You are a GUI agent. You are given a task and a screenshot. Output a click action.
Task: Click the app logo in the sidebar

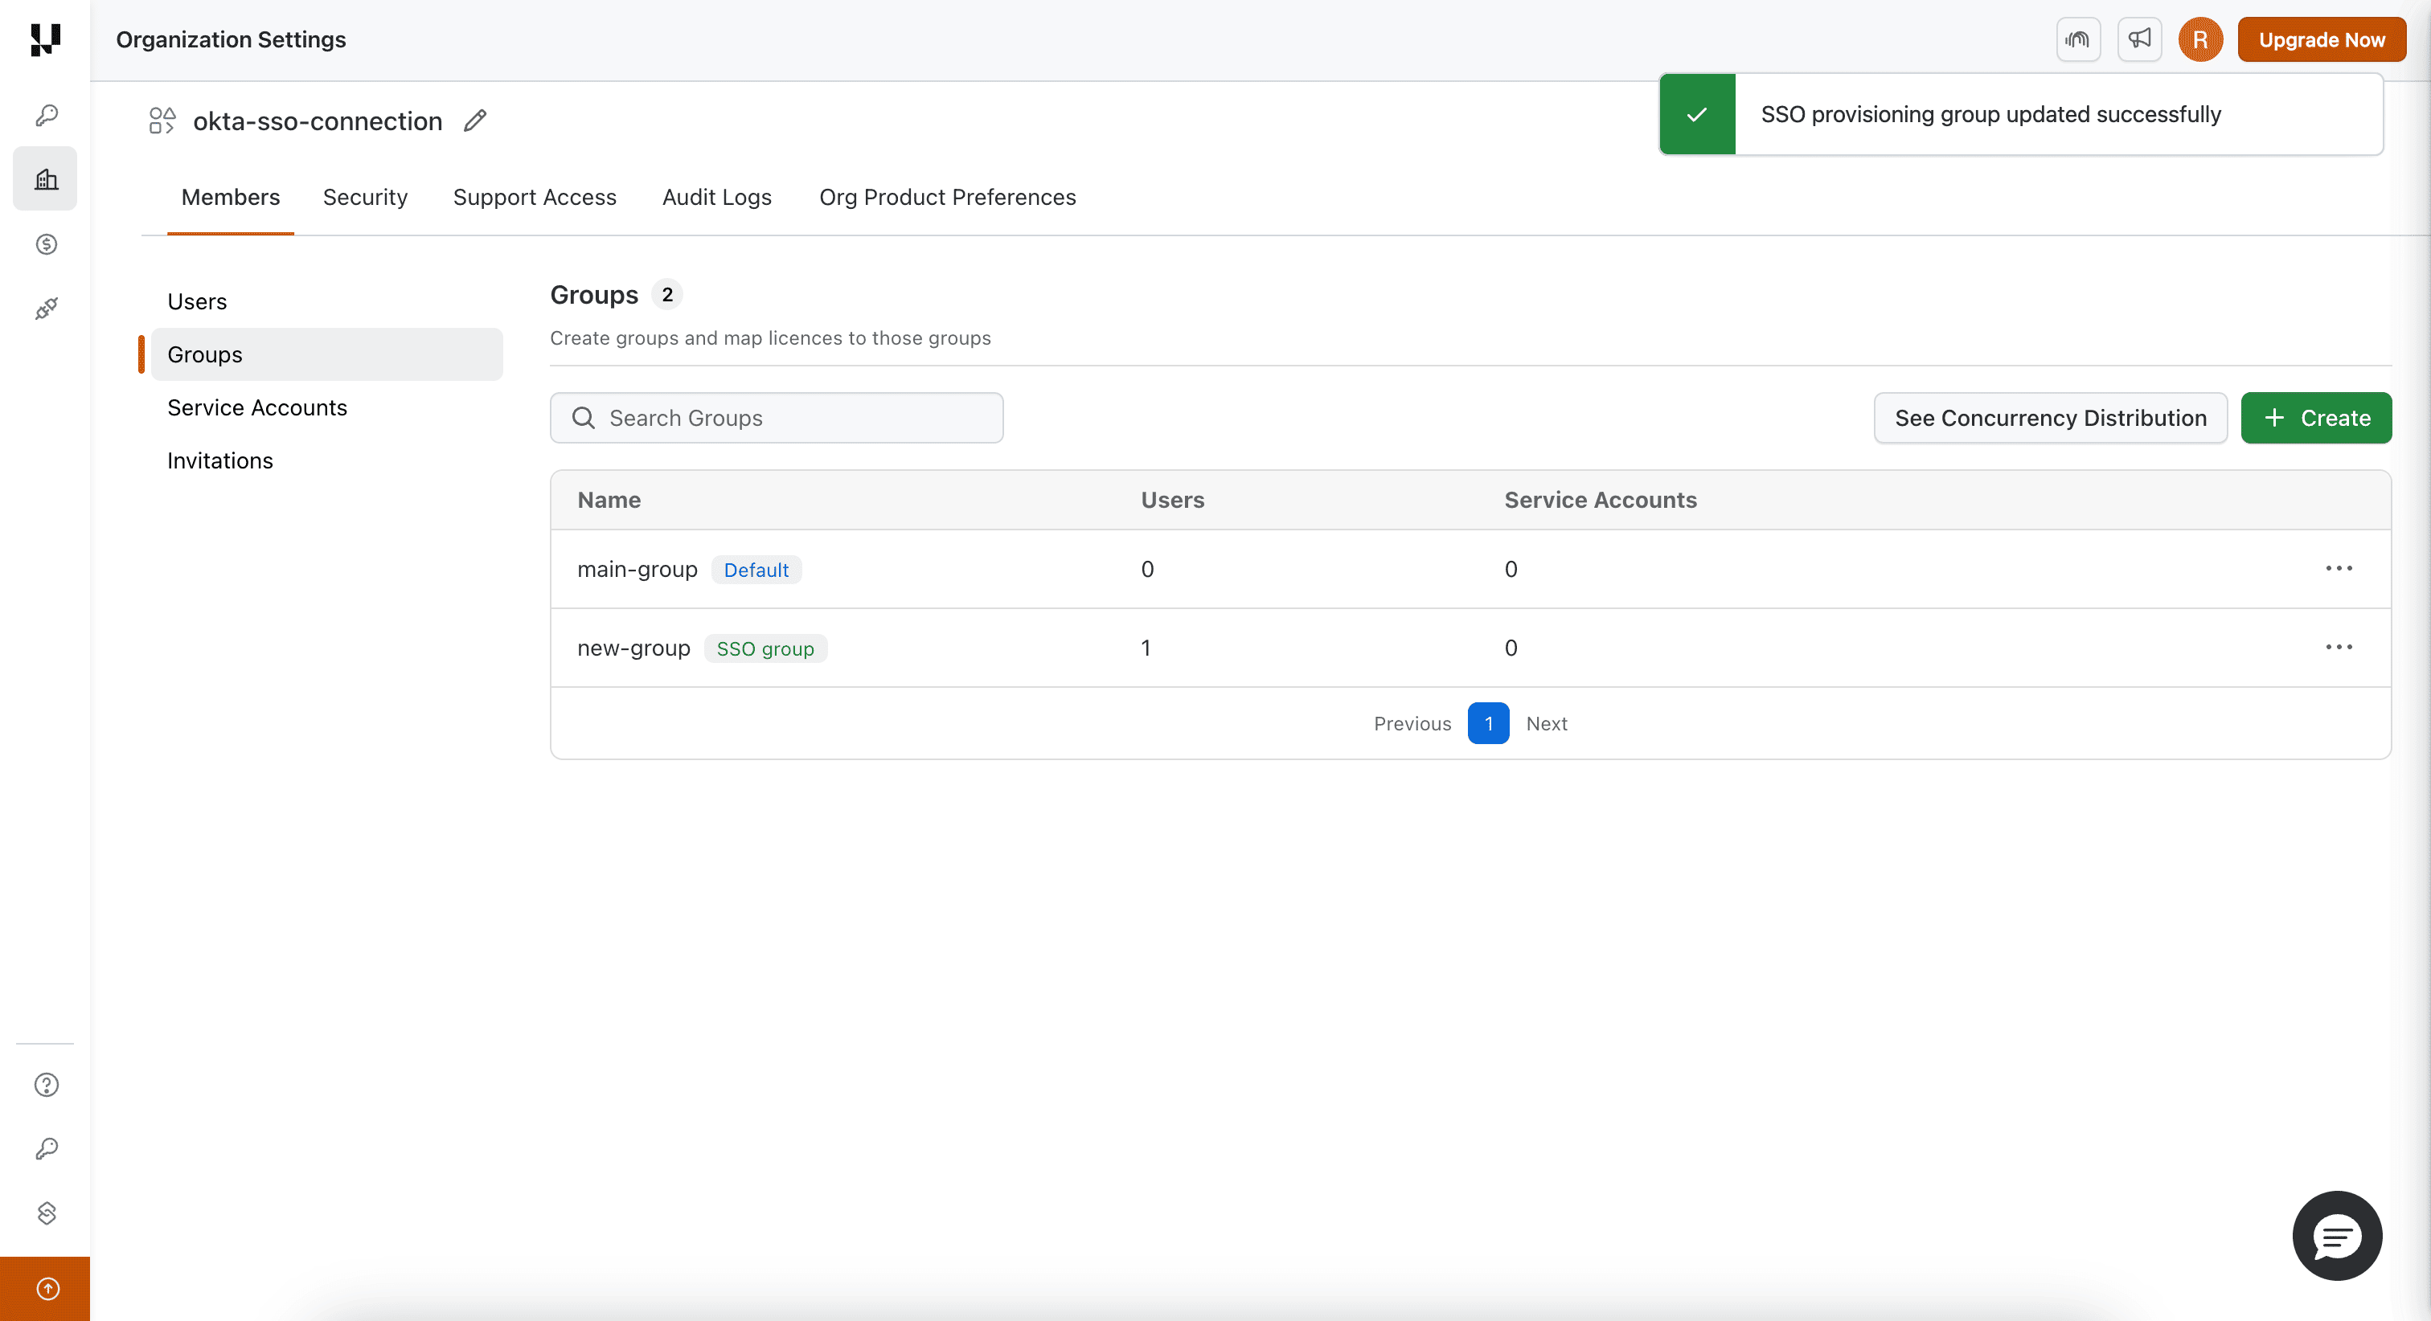[x=45, y=39]
